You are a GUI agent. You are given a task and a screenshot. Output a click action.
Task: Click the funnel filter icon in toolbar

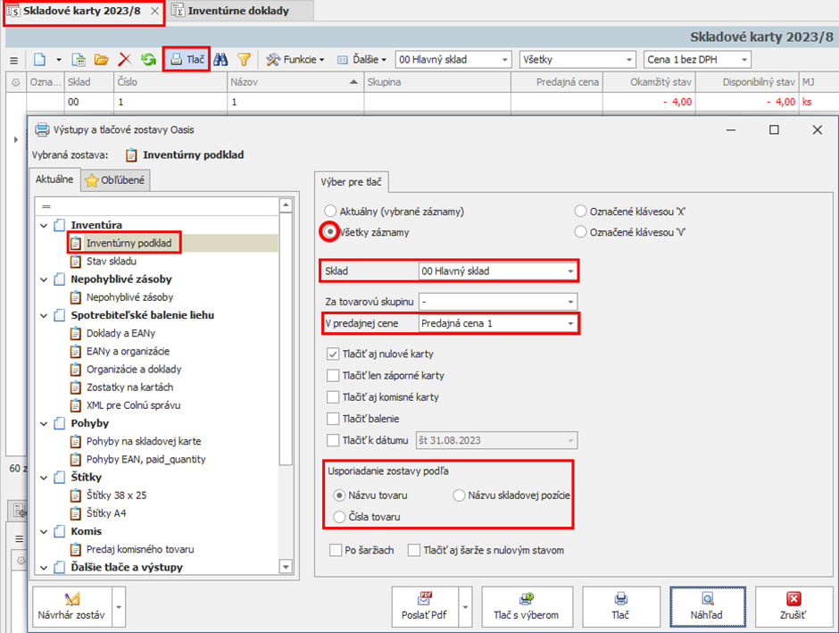(x=244, y=60)
